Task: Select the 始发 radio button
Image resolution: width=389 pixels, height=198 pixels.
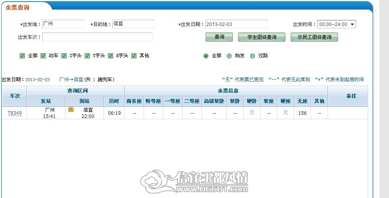Action: 229,56
